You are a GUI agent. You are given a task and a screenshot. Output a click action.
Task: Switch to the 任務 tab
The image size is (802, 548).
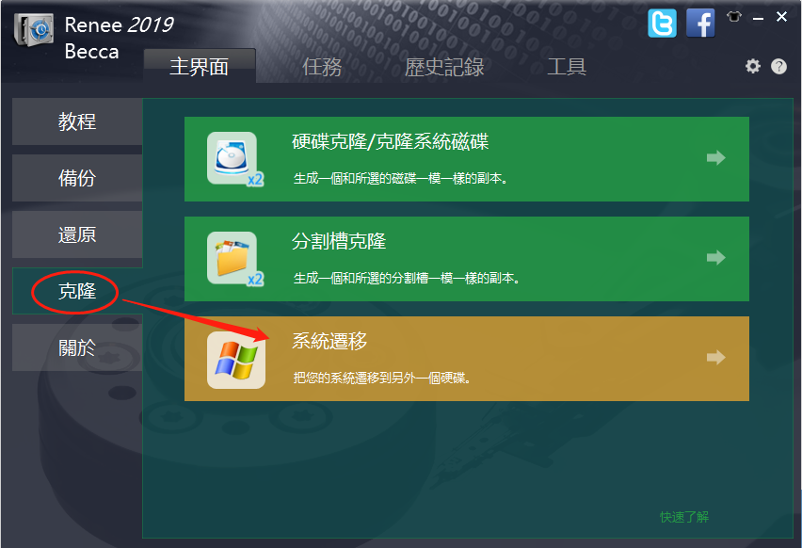click(x=321, y=67)
